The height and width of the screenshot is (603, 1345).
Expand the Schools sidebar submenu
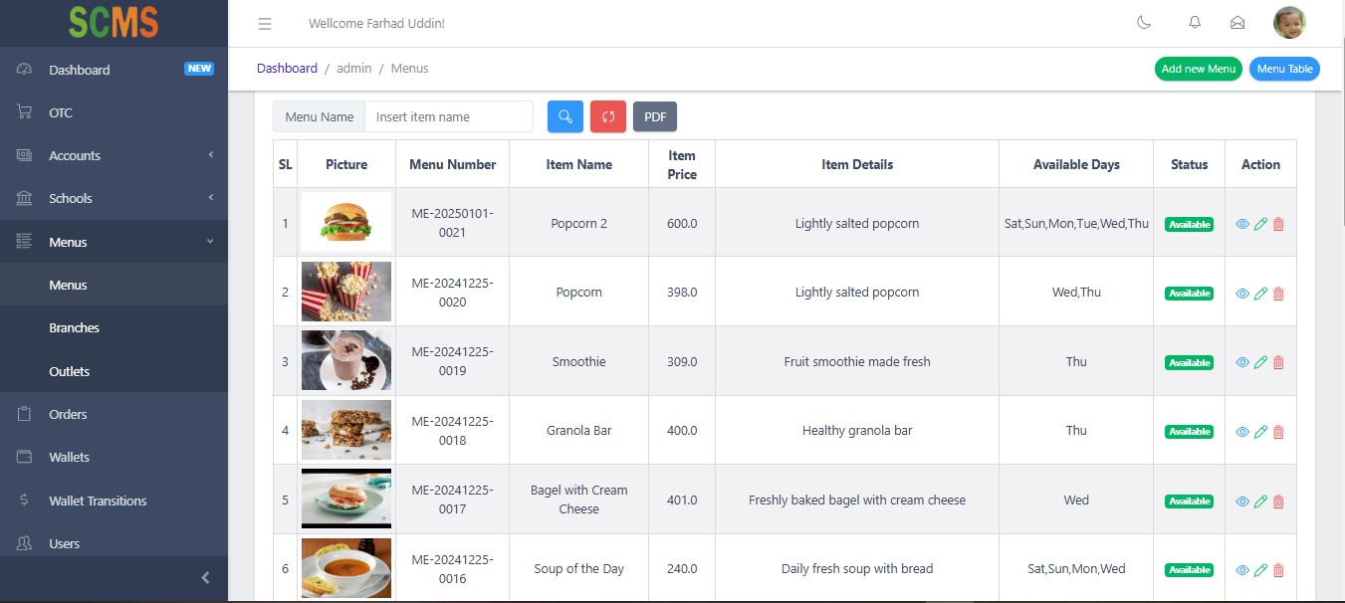coord(113,198)
